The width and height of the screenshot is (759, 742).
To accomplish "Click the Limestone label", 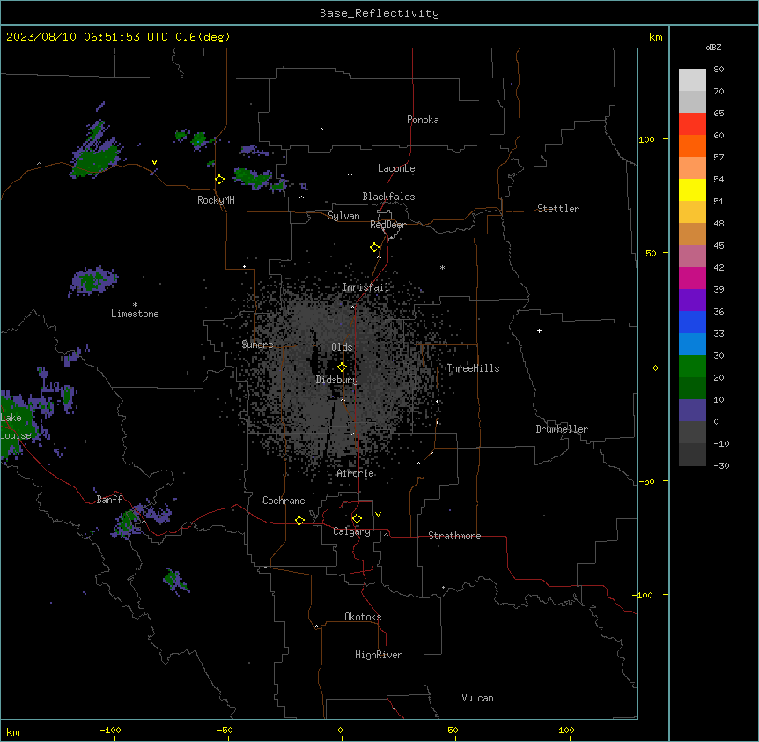I will tap(135, 314).
